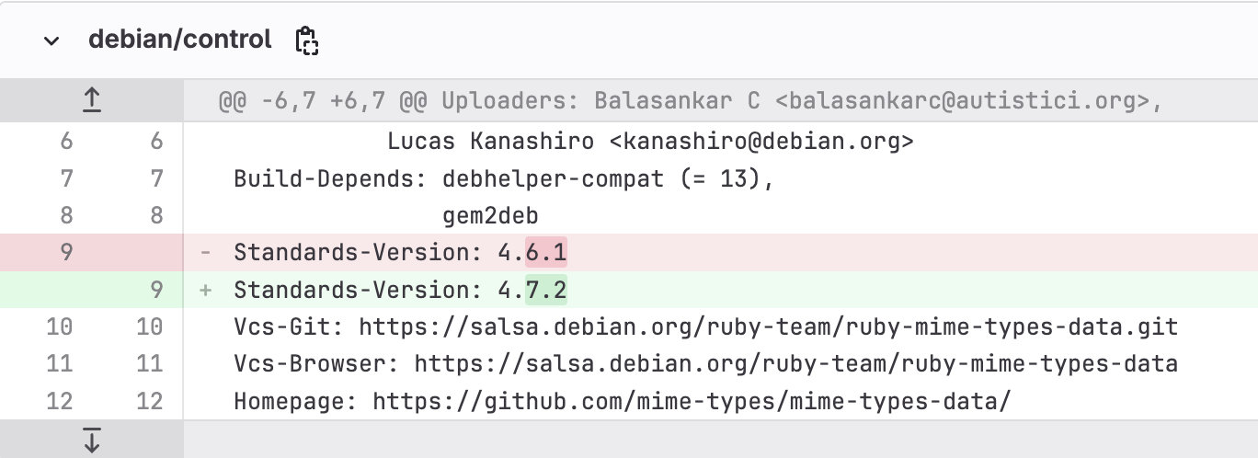Expand diff lines upward
This screenshot has height=458, width=1258.
pos(92,101)
